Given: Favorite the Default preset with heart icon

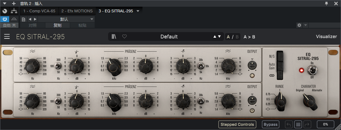Looking at the screenshot, I should [124, 37].
